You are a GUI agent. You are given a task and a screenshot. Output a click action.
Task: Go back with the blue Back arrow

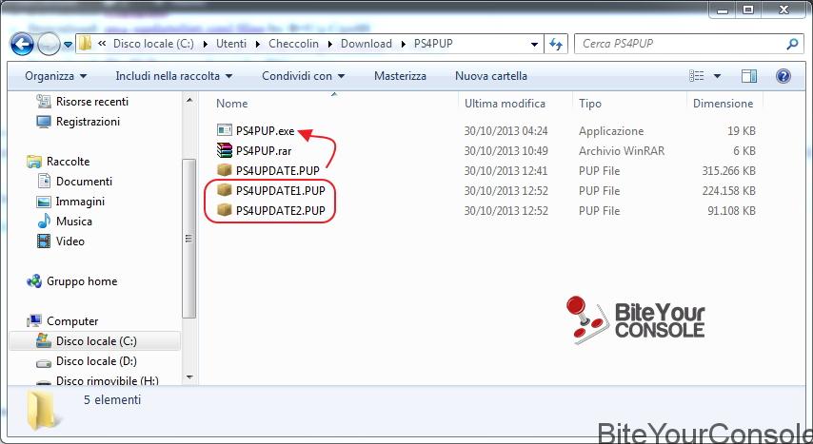(x=22, y=45)
